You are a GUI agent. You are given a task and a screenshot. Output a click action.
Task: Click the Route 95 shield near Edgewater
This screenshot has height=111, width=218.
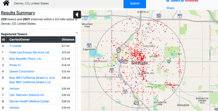point(89,45)
